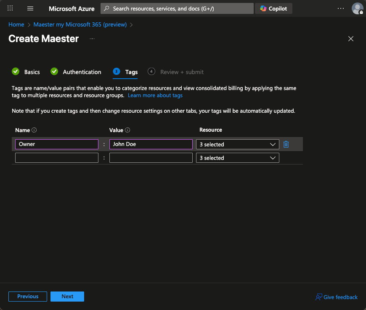Expand Resource dropdown in empty tag row
Screen dimensions: 366x310
pos(237,158)
